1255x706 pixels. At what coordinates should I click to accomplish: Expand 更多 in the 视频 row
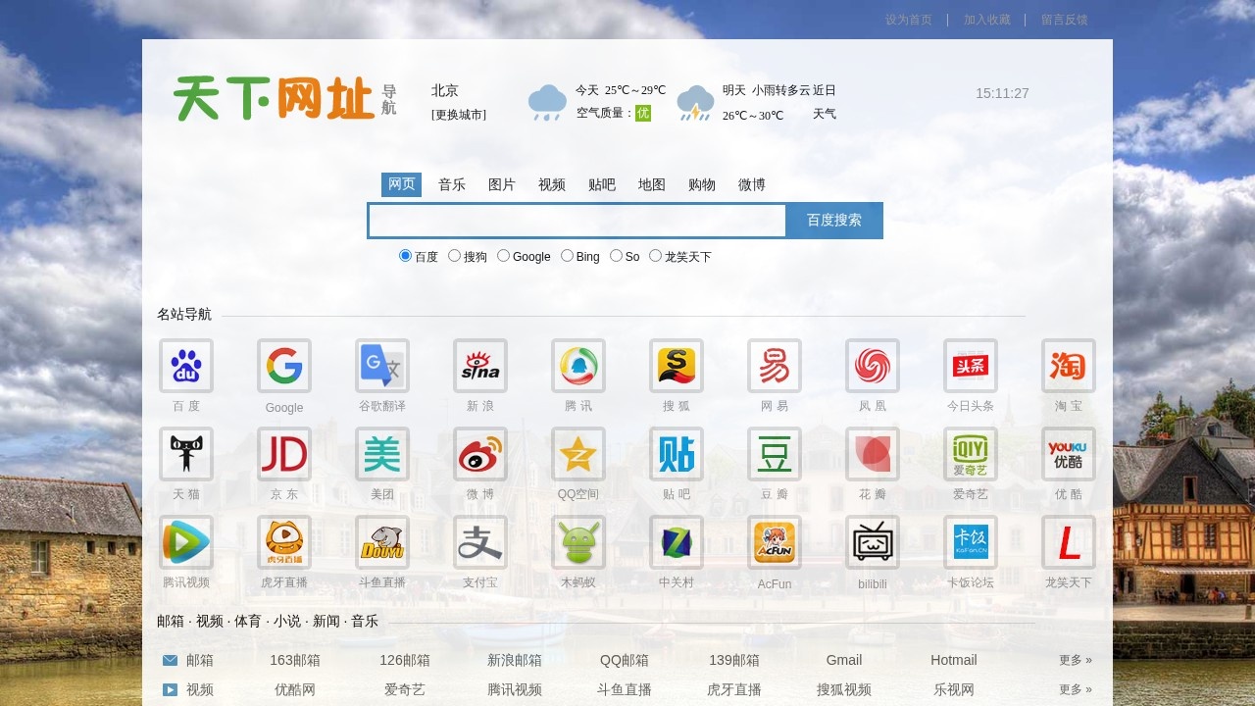point(1076,689)
